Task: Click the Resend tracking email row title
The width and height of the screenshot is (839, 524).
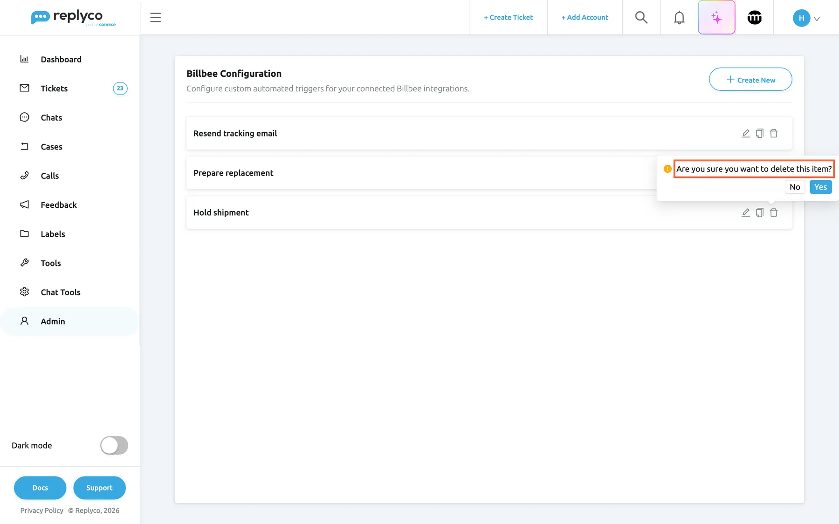Action: pyautogui.click(x=235, y=133)
